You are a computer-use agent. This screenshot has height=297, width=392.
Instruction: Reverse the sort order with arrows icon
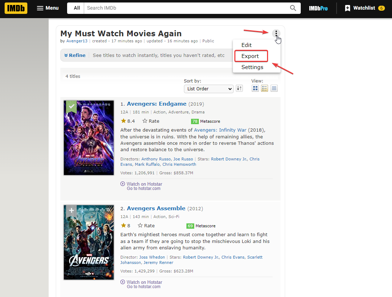pyautogui.click(x=239, y=89)
